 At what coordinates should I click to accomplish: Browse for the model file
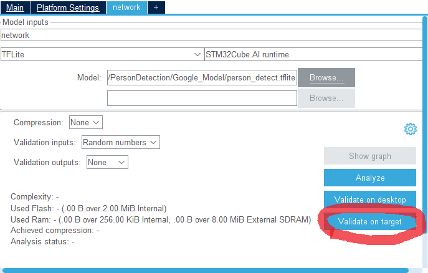coord(326,77)
